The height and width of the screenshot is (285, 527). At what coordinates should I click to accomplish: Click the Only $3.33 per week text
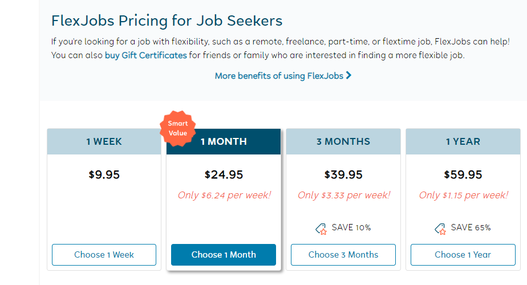point(343,195)
